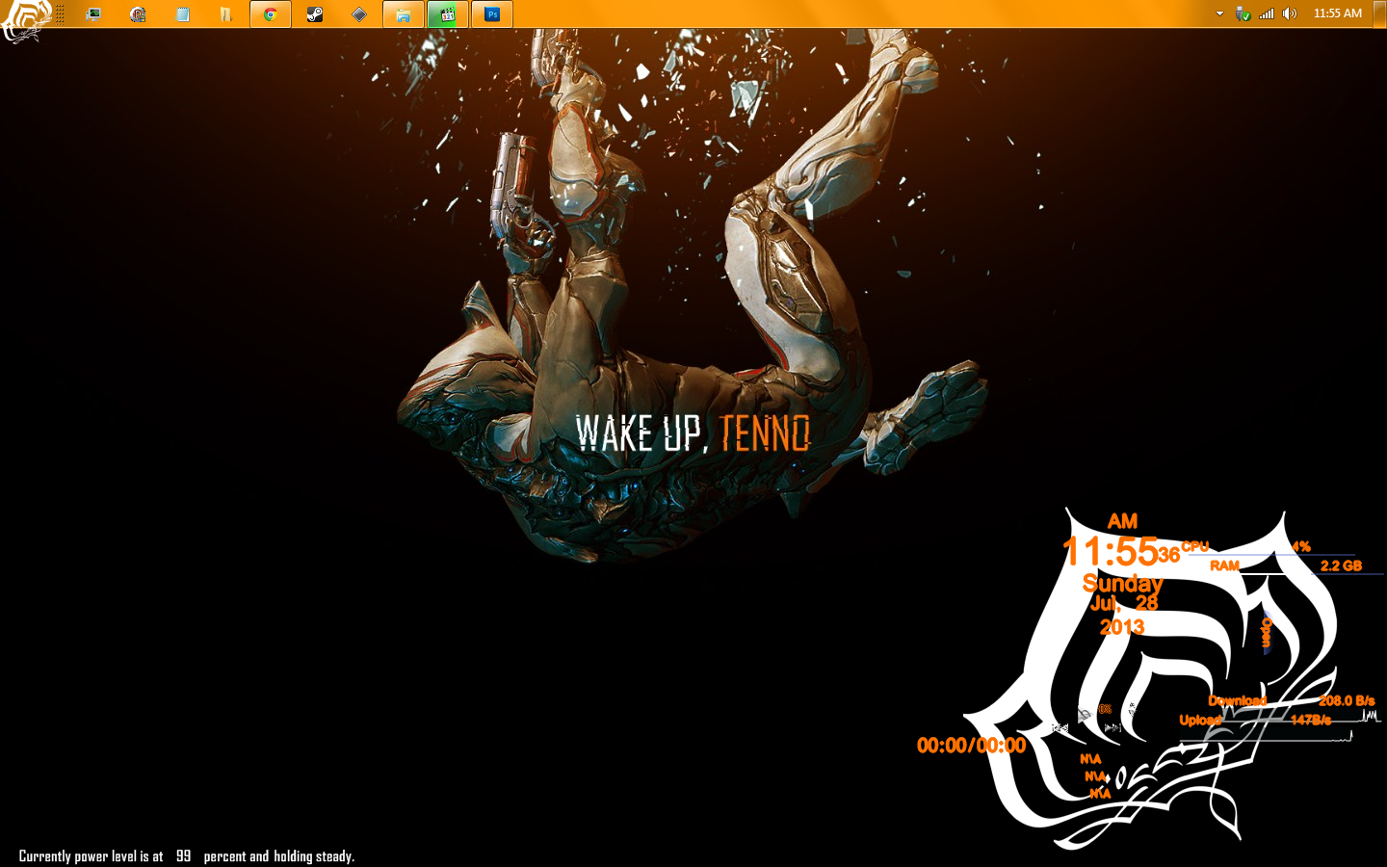Switch to Media Player Classic window
The width and height of the screenshot is (1387, 867).
tap(448, 14)
